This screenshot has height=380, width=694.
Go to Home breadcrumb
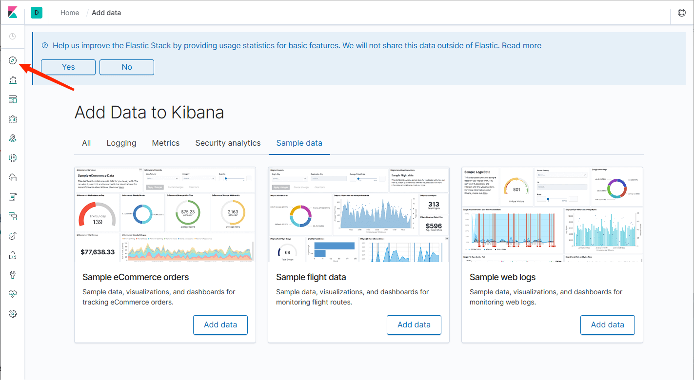point(70,13)
